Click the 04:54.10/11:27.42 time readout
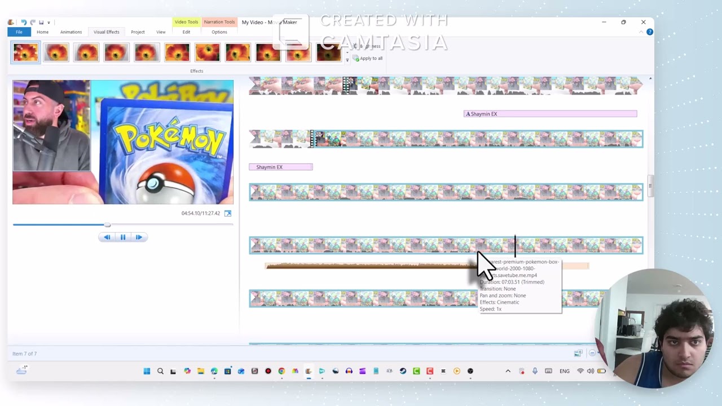The height and width of the screenshot is (406, 722). coord(201,213)
